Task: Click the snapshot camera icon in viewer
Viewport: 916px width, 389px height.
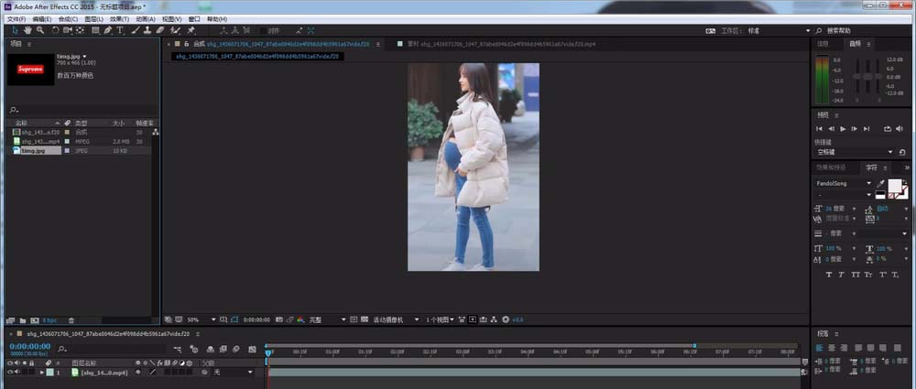Action: (x=278, y=319)
